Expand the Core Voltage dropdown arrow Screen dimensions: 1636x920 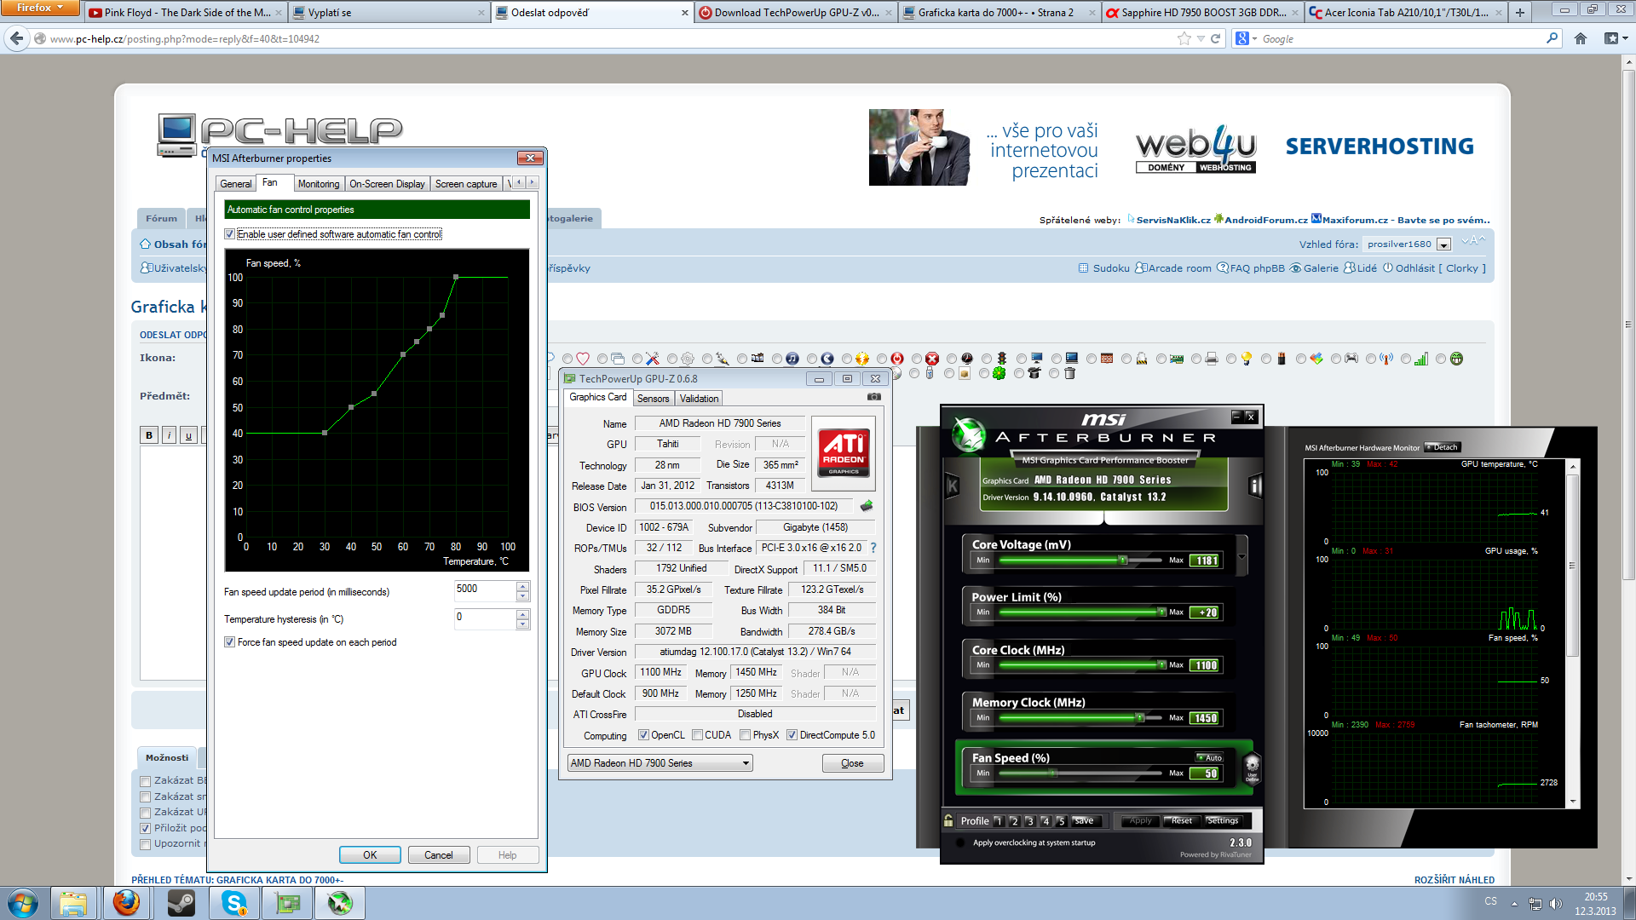[x=1241, y=557]
